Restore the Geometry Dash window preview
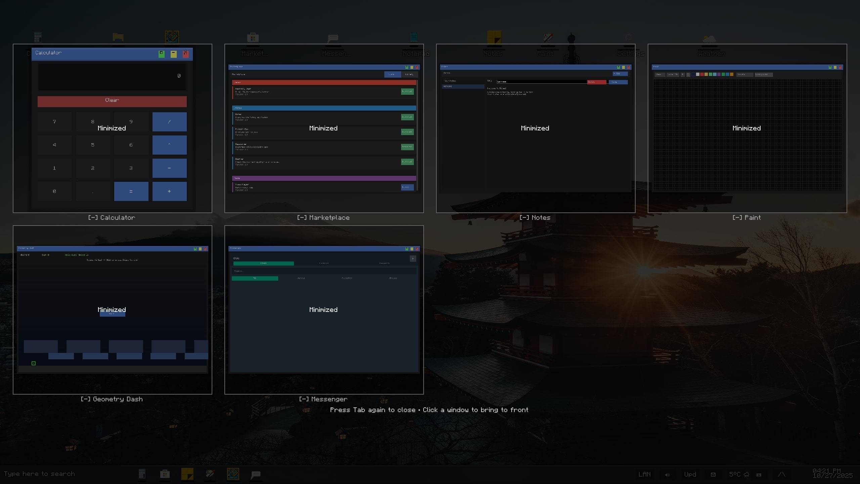Image resolution: width=860 pixels, height=484 pixels. pyautogui.click(x=112, y=310)
